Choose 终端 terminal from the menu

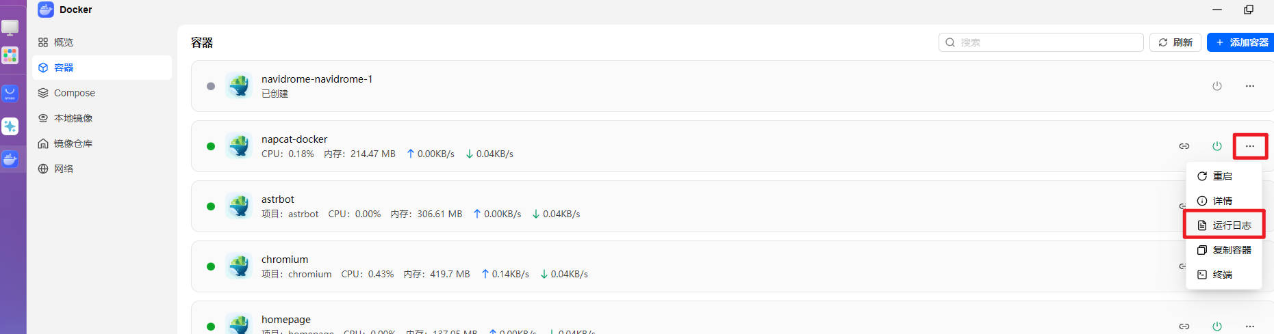pyautogui.click(x=1223, y=275)
